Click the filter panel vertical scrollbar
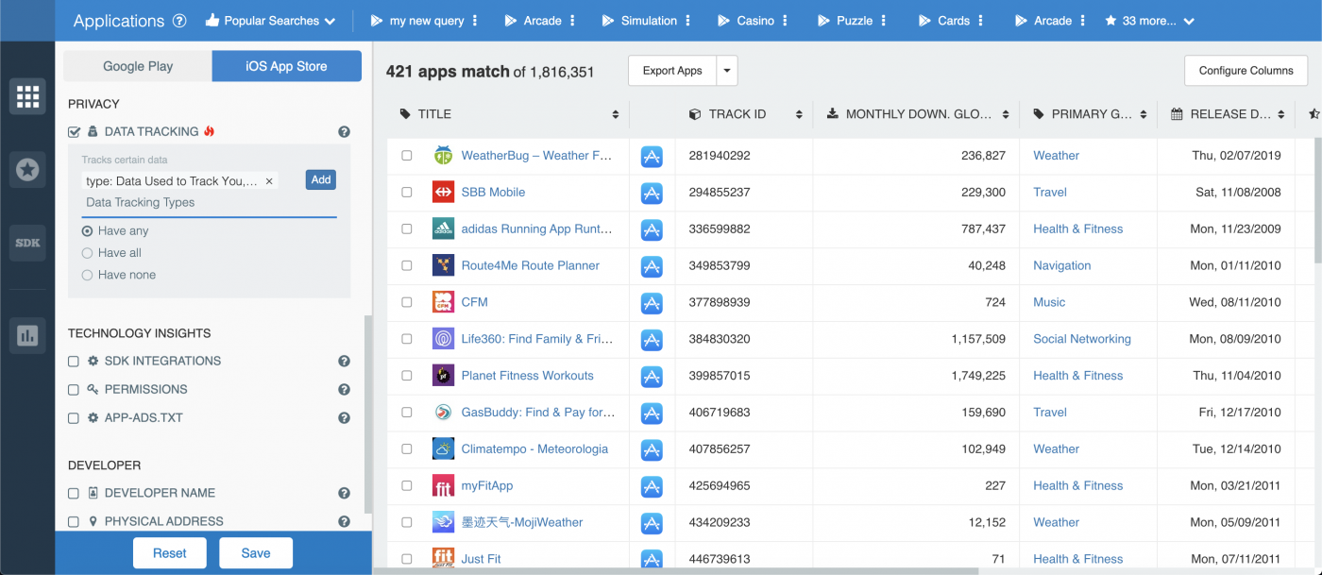1322x575 pixels. [x=367, y=415]
